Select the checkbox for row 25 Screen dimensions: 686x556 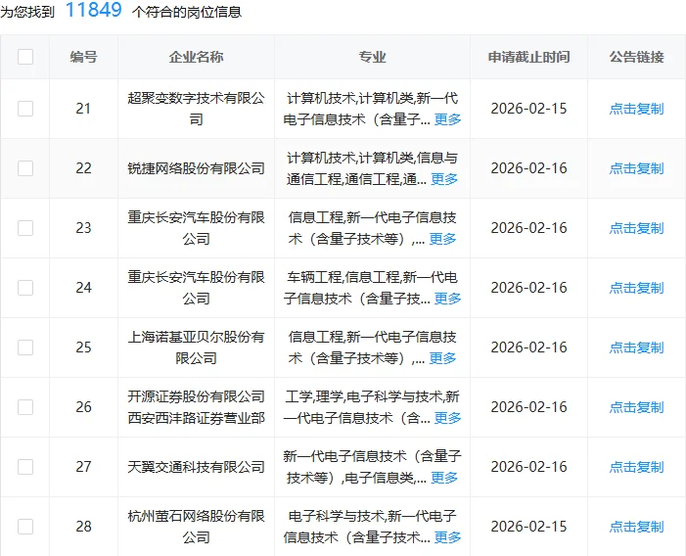(x=25, y=347)
